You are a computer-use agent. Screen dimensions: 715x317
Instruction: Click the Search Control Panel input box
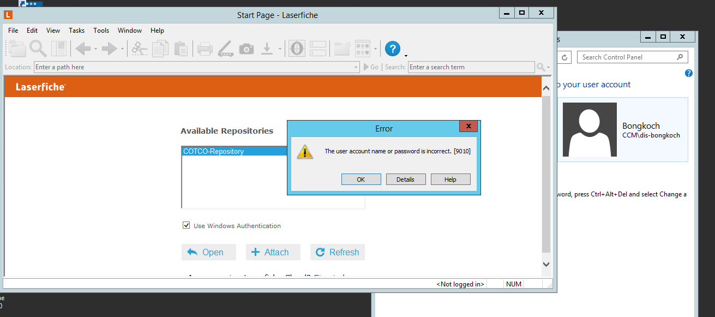pyautogui.click(x=632, y=57)
